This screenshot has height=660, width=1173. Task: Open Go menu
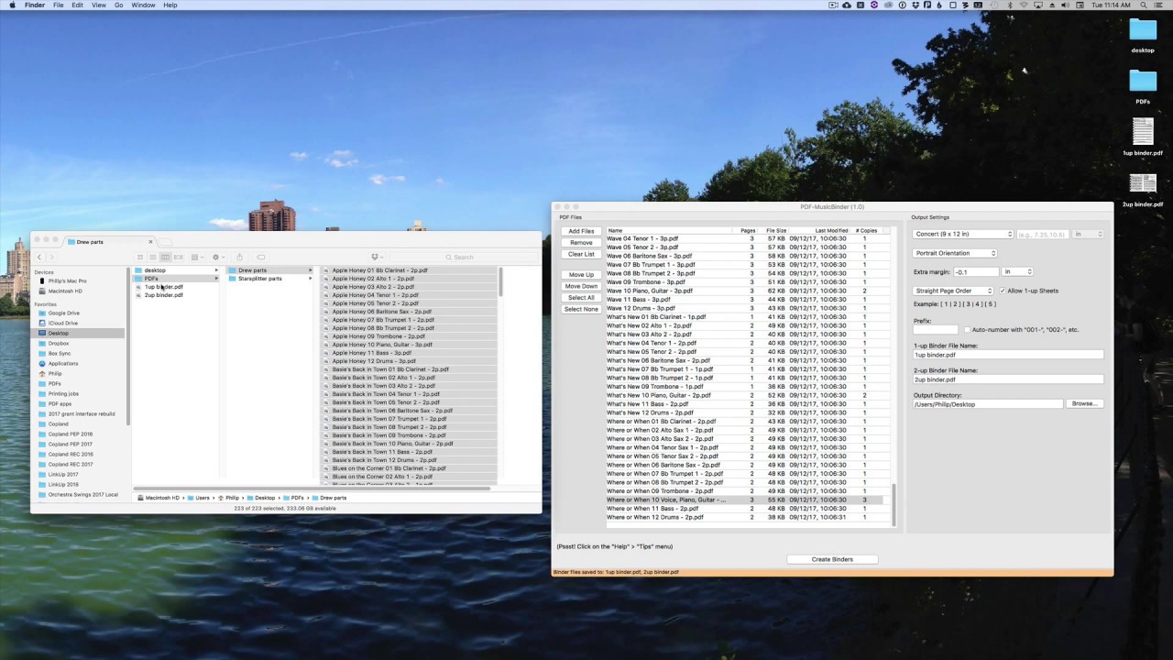[119, 5]
